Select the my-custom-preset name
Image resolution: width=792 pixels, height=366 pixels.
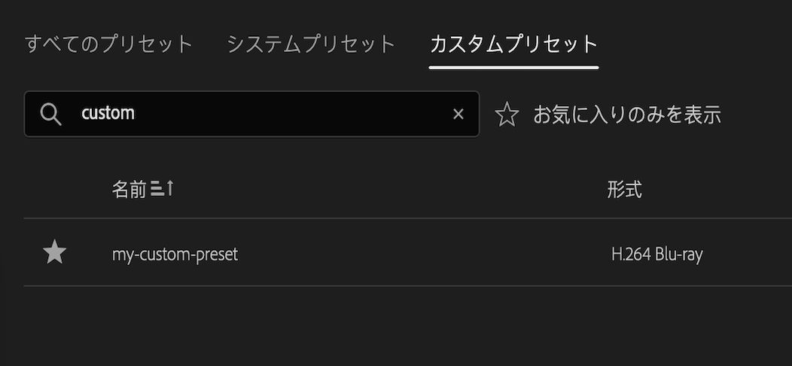coord(175,255)
